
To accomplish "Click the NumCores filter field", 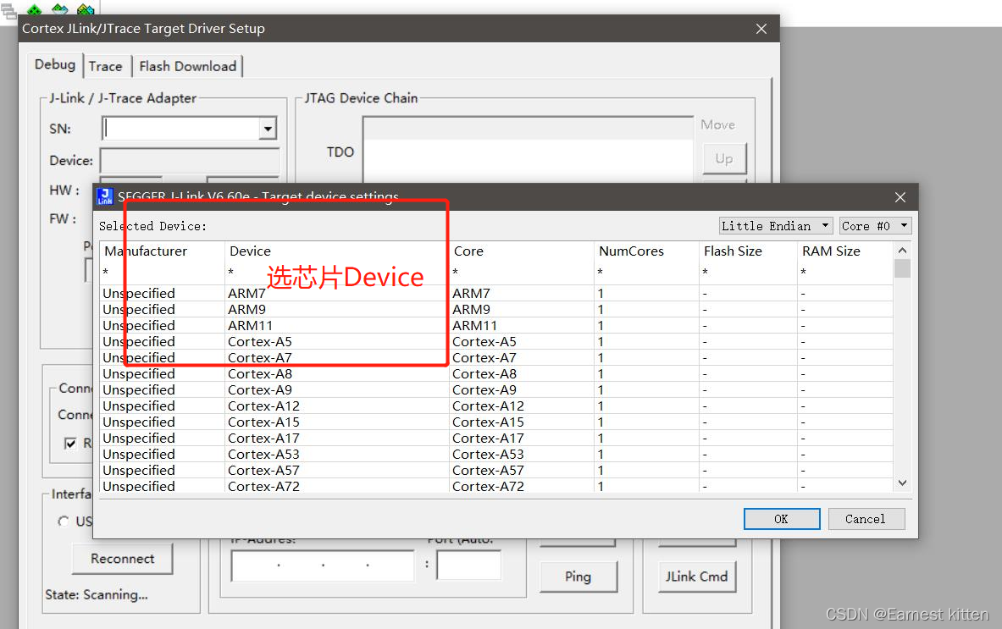I will 647,272.
